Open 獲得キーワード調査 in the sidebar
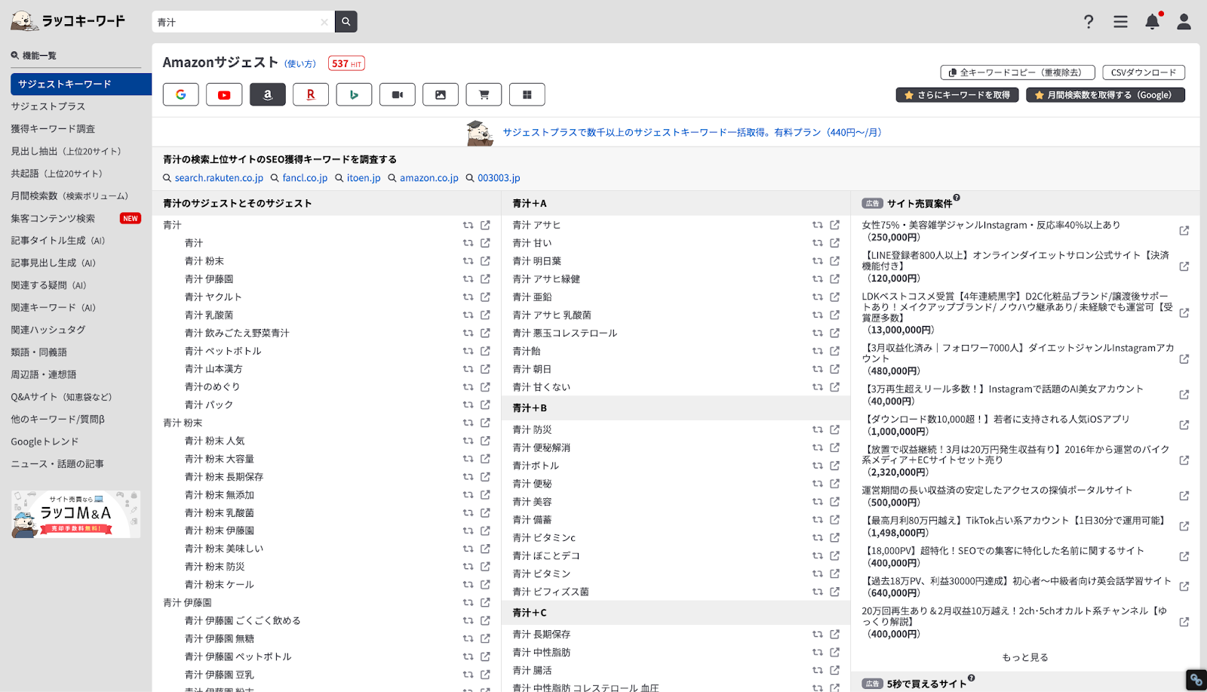 click(53, 129)
